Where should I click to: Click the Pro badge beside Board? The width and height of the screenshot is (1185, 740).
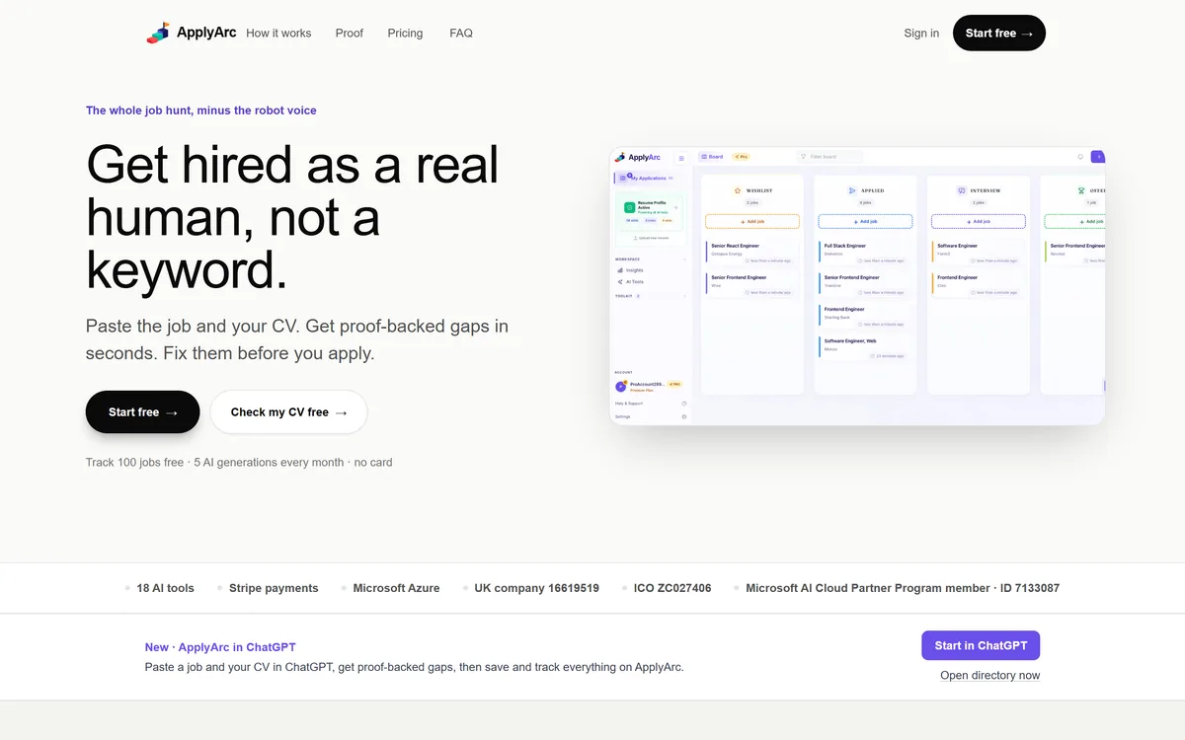(741, 157)
